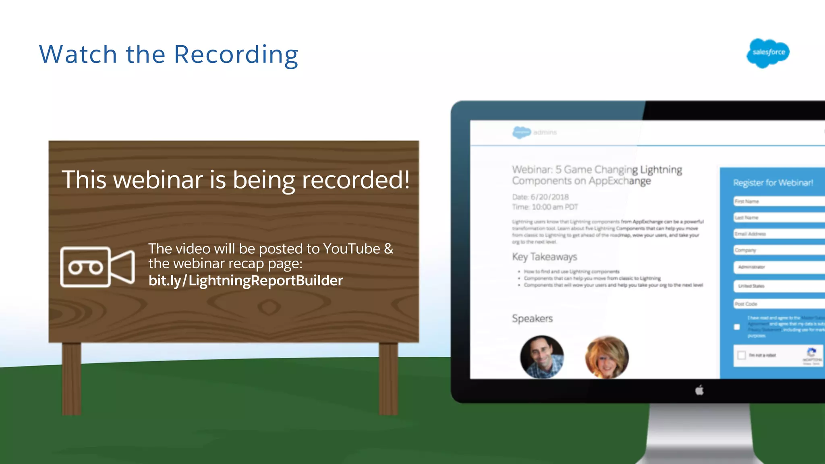Click the 'Time: 10:00 am PDT' text
This screenshot has height=464, width=825.
pos(545,207)
